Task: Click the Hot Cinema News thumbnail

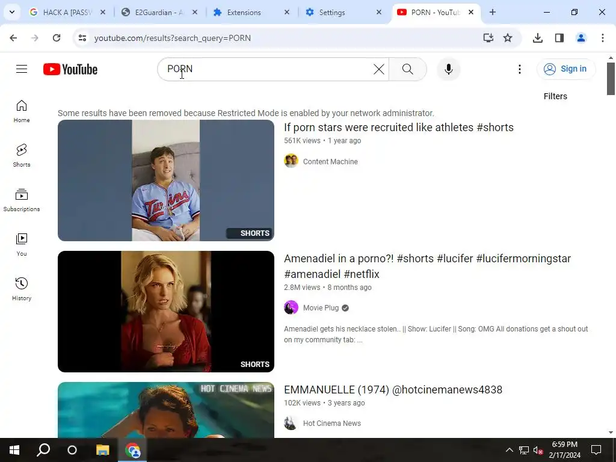Action: click(x=166, y=410)
